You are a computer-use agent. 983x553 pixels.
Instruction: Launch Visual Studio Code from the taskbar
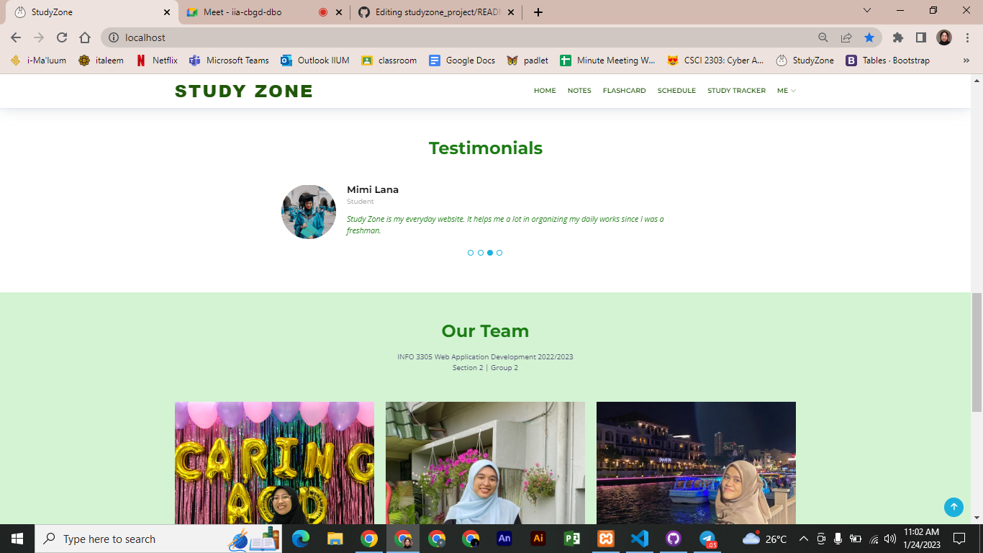tap(639, 539)
